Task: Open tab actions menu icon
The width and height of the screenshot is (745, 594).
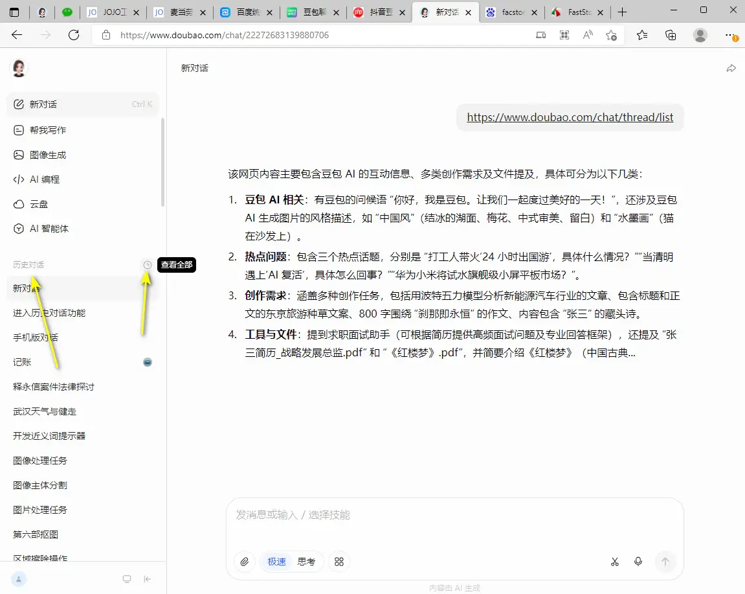Action: (14, 12)
